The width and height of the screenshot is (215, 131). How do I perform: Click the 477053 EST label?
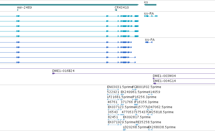(x=128, y=112)
